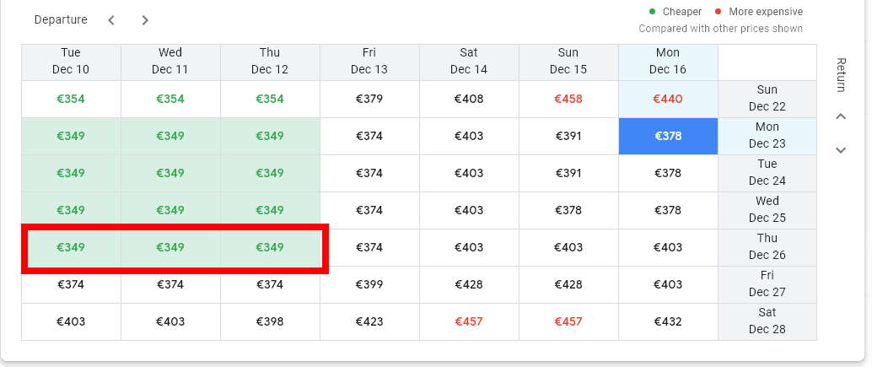
Task: Select €399 Fri Dec 13, Dec 27 return
Action: 369,284
